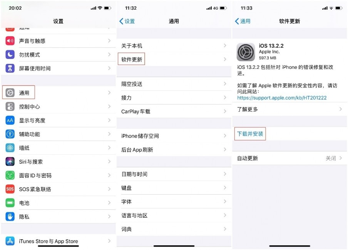This screenshot has height=250, width=348.
Task: Tap the 关闭 (Off) value of Automatic Updates
Action: [331, 158]
